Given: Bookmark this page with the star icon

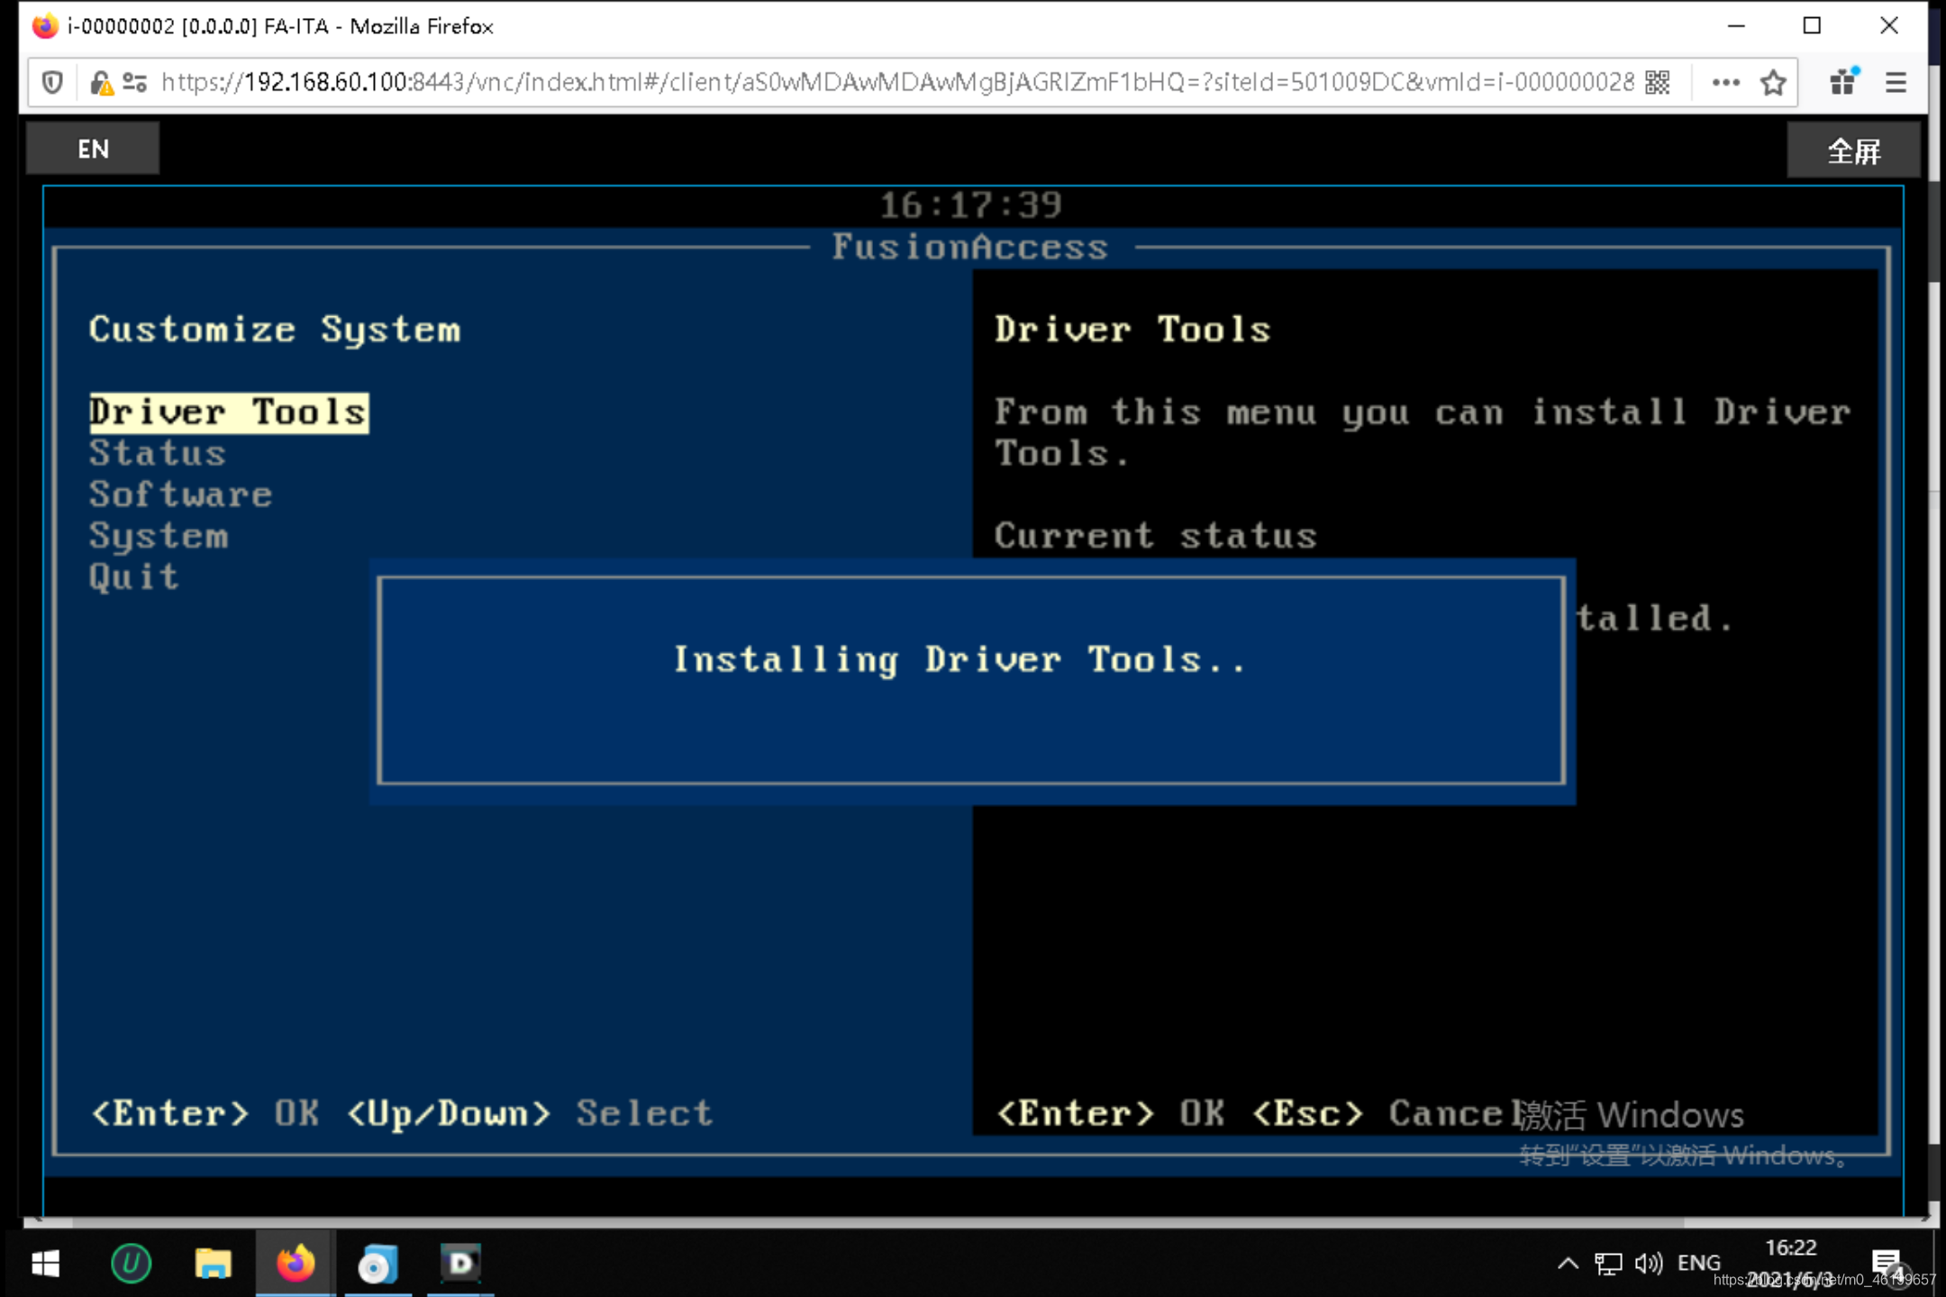Looking at the screenshot, I should tap(1773, 83).
